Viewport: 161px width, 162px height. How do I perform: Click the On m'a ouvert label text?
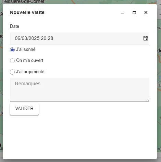point(30,61)
